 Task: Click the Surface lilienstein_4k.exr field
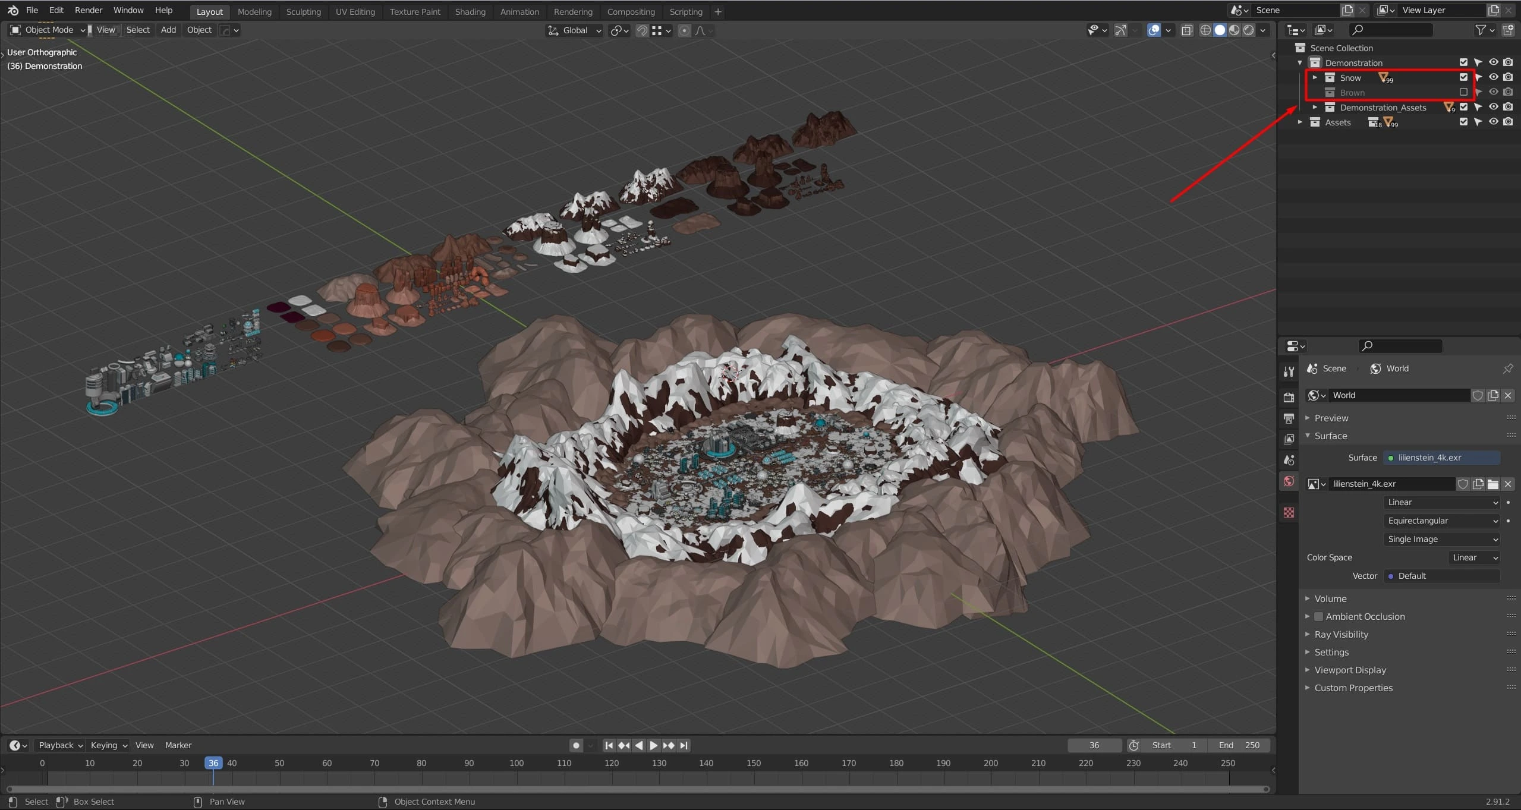(x=1442, y=458)
